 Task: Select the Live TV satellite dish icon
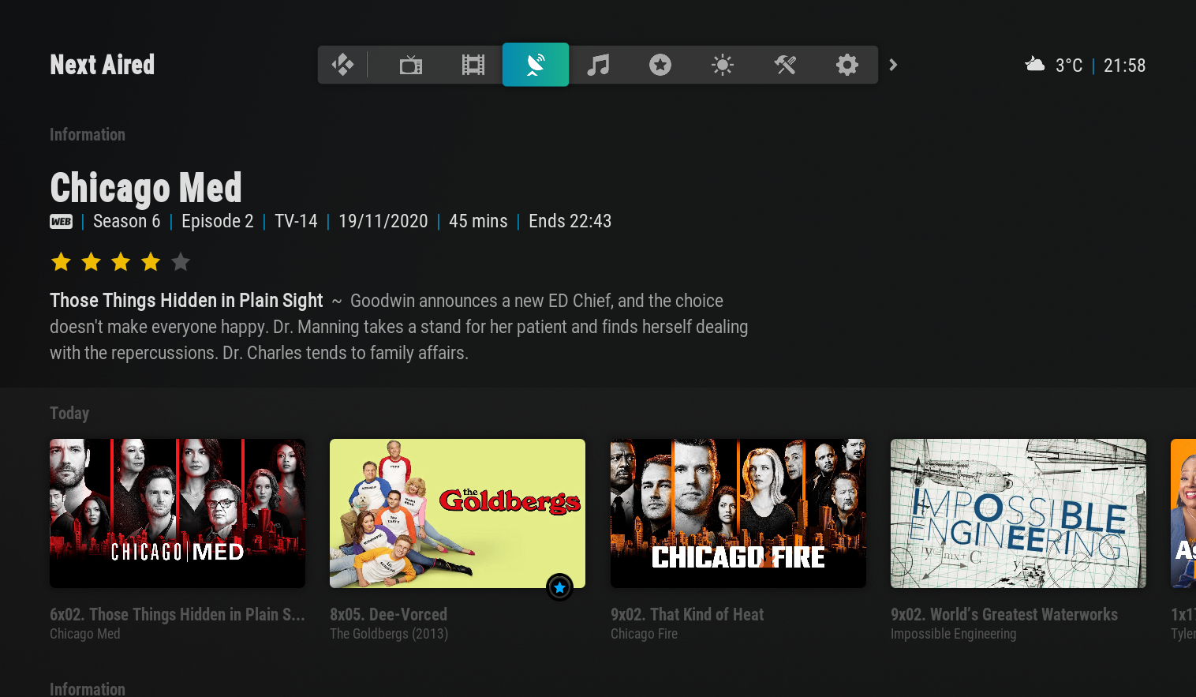[536, 65]
